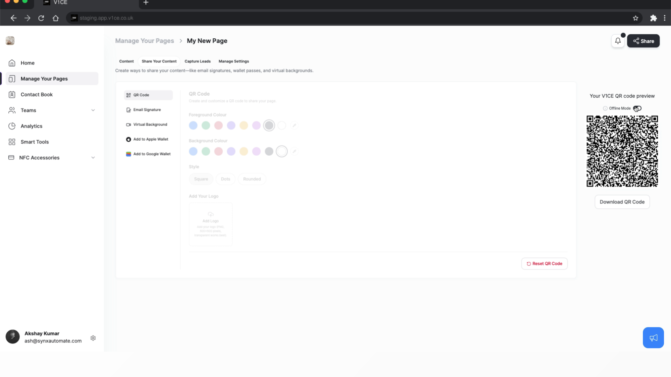Open Smart Tools in the sidebar
Image resolution: width=671 pixels, height=377 pixels.
(x=52, y=142)
